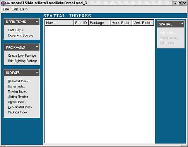The width and height of the screenshot is (188, 147).
Task: Open the File menu
Action: (x=6, y=9)
